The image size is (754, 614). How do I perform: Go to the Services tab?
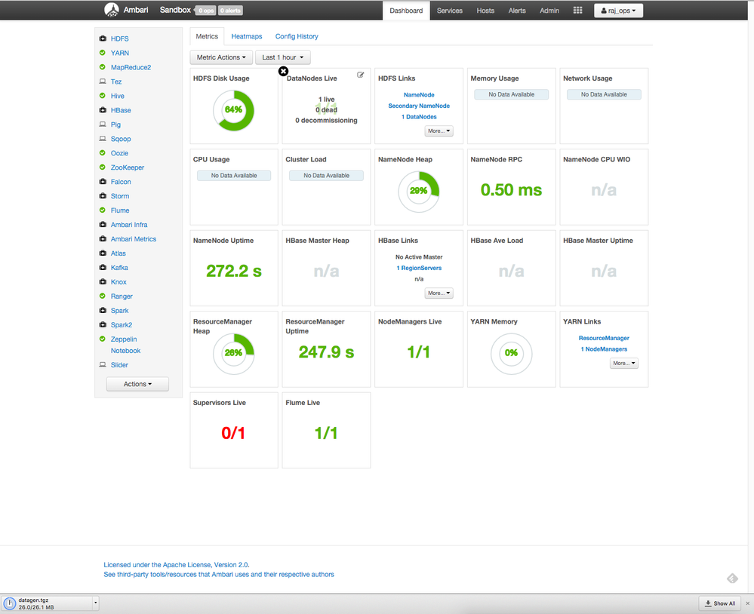coord(450,11)
